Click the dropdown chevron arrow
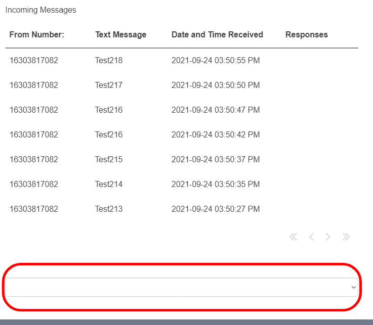The width and height of the screenshot is (373, 325). pos(353,287)
